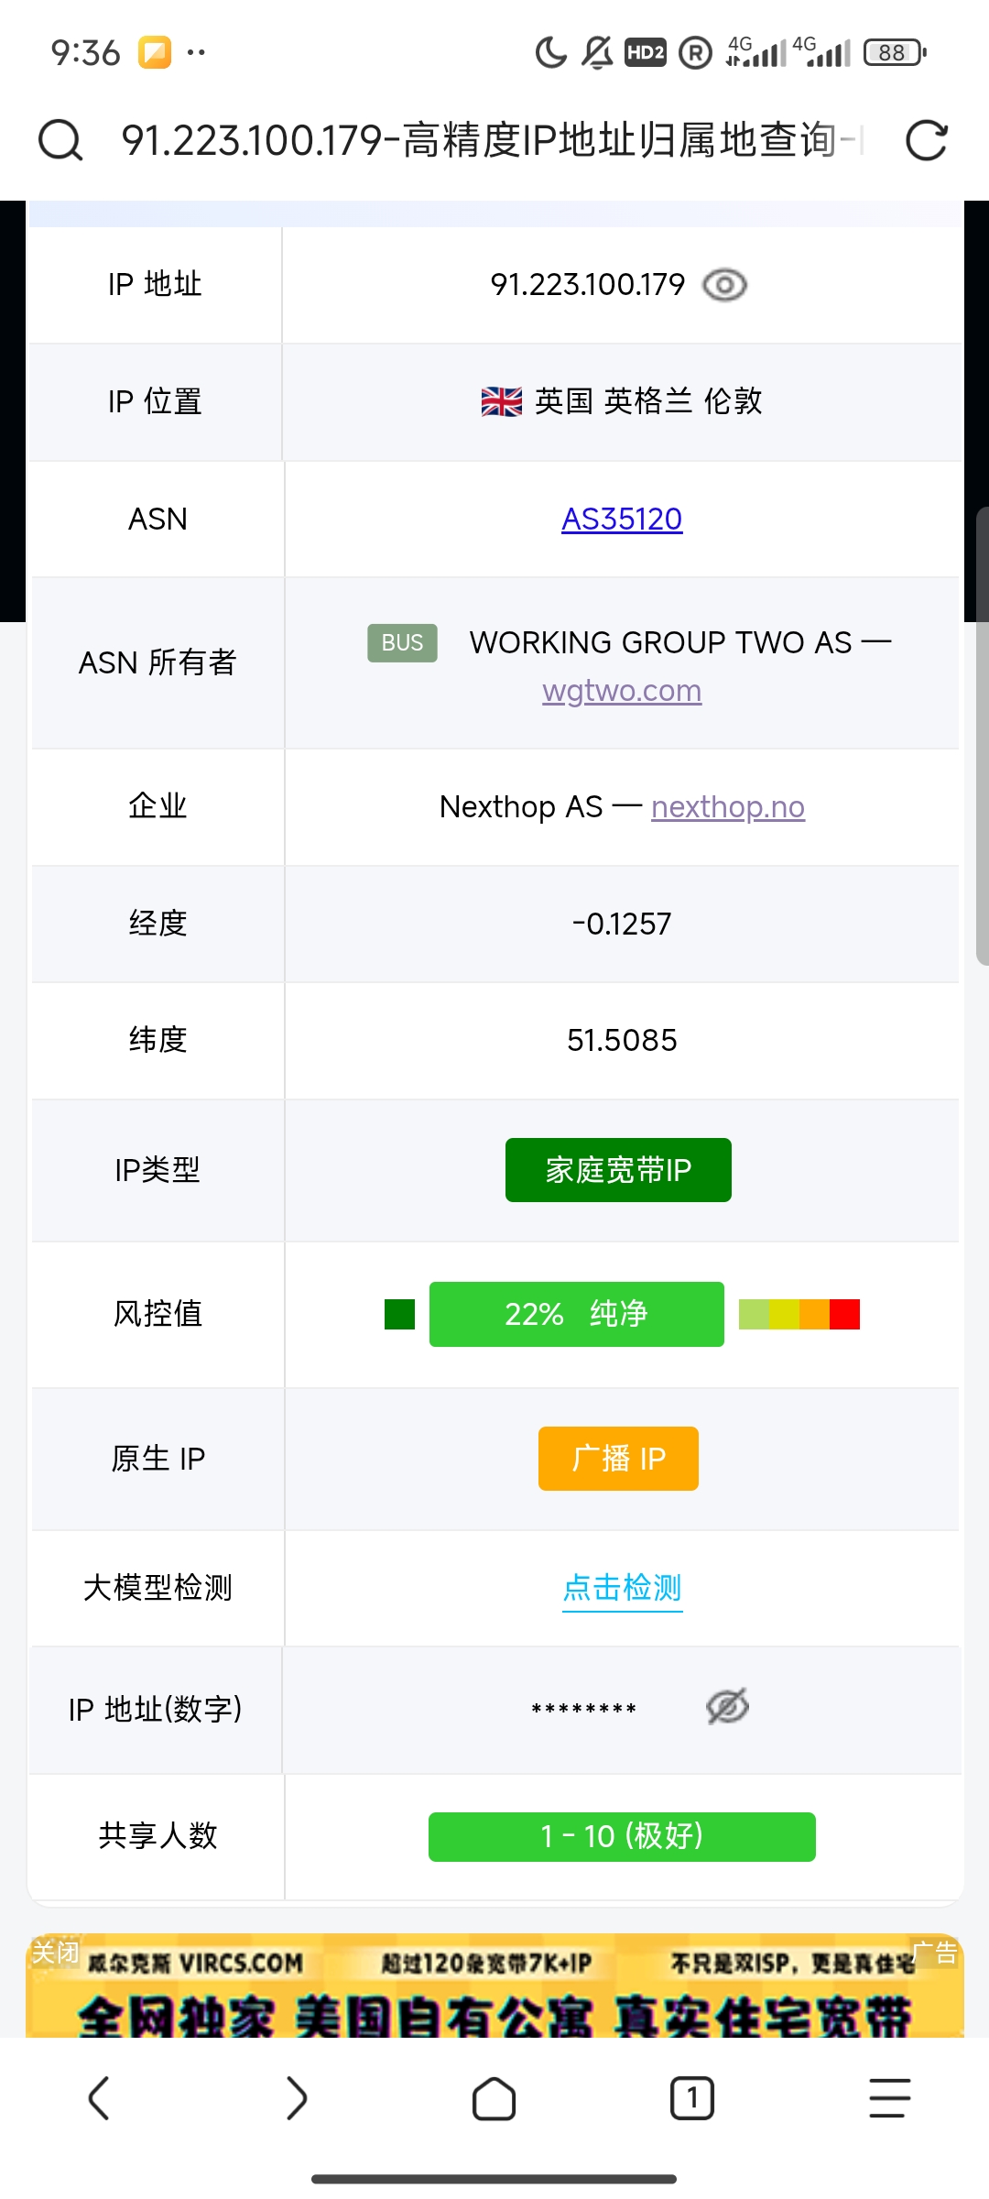Open the nexthop.no link
Viewport: 989px width, 2199px height.
(727, 807)
